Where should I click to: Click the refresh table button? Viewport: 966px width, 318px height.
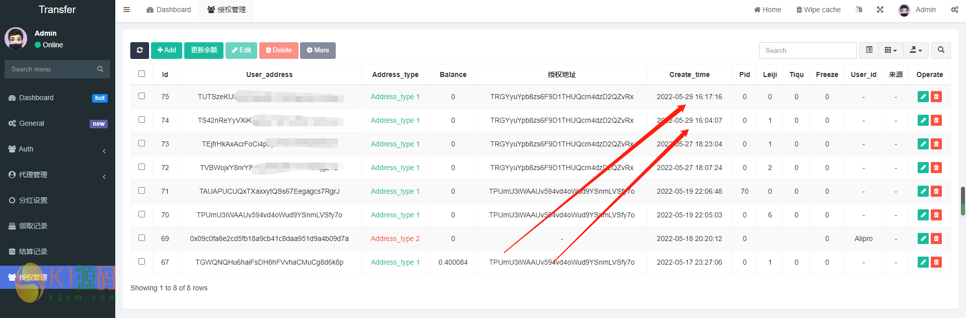[139, 50]
